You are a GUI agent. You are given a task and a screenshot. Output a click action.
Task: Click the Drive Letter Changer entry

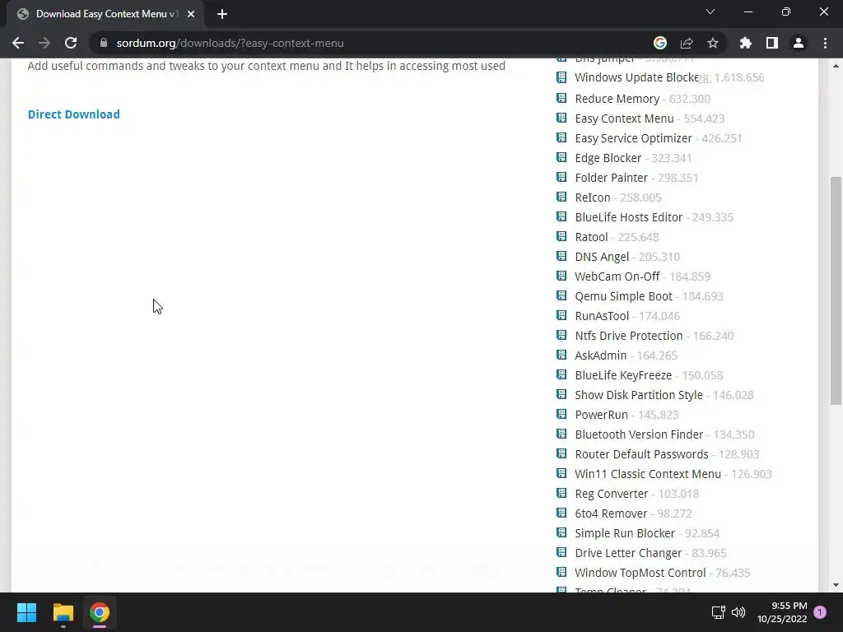[x=627, y=553]
